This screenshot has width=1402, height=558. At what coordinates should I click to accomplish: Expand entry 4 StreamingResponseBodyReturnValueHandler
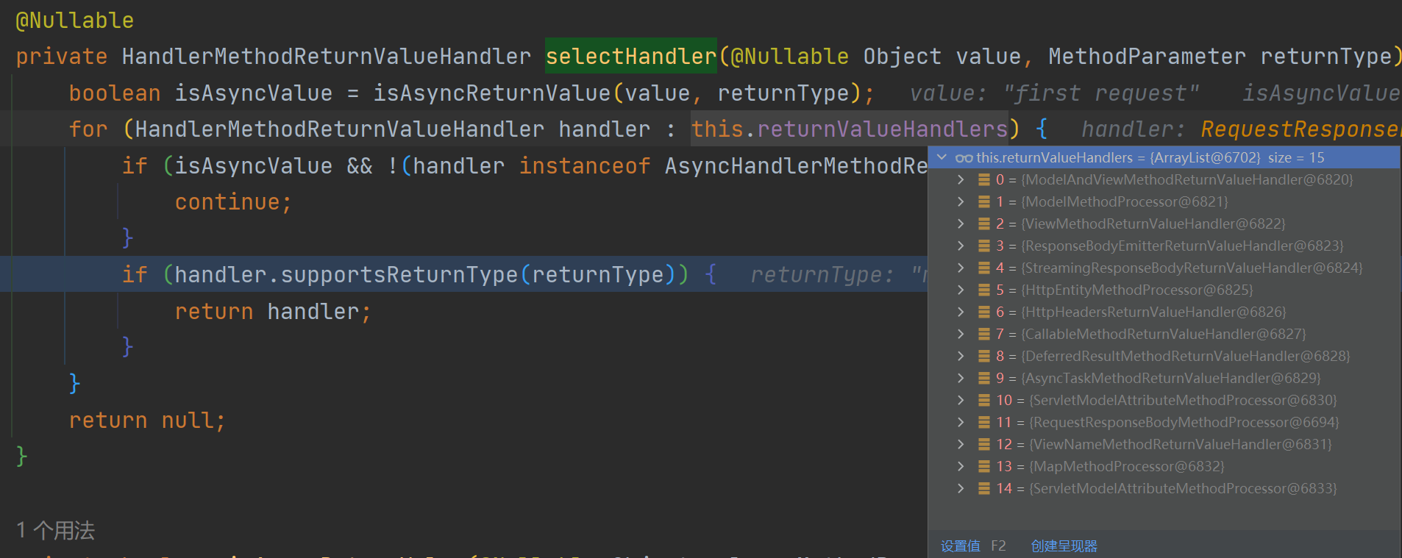click(x=961, y=268)
